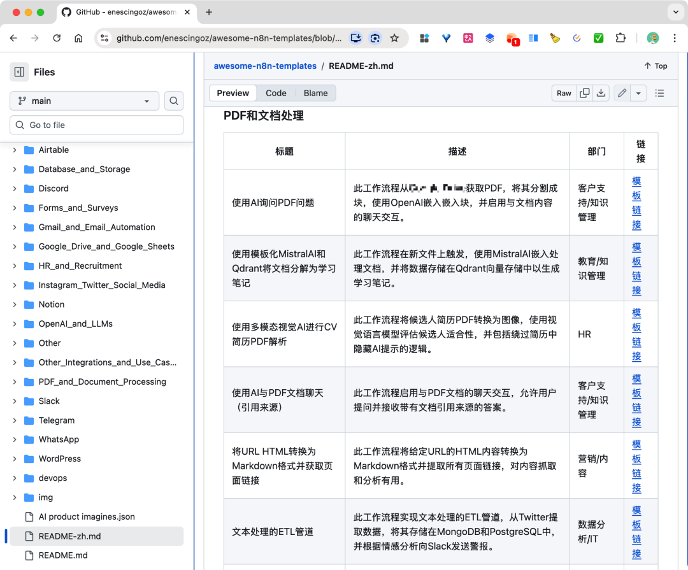
Task: Collapse the Files side panel icon
Action: coord(19,71)
